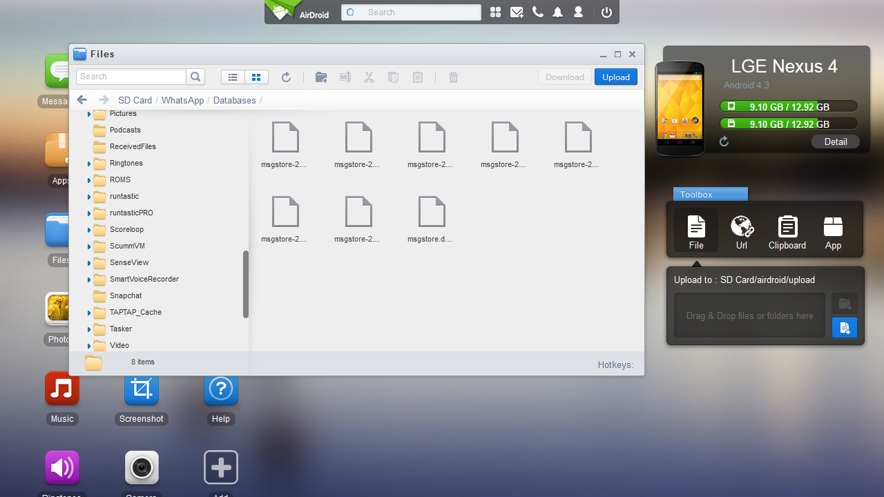Switch Files window to grid view
The image size is (884, 497).
[x=256, y=77]
